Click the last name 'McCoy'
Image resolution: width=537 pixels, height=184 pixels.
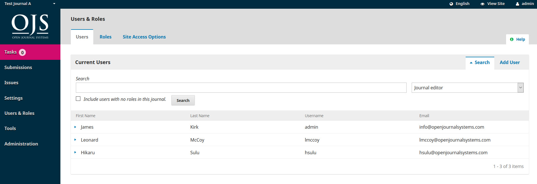(x=197, y=140)
